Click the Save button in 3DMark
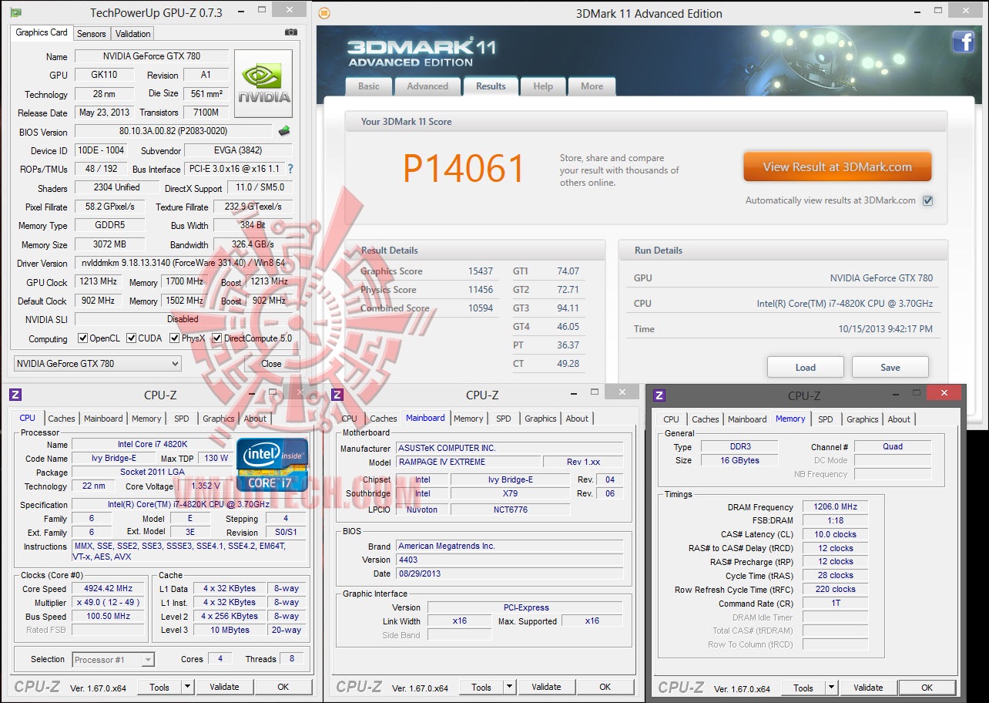The width and height of the screenshot is (989, 703). point(890,367)
